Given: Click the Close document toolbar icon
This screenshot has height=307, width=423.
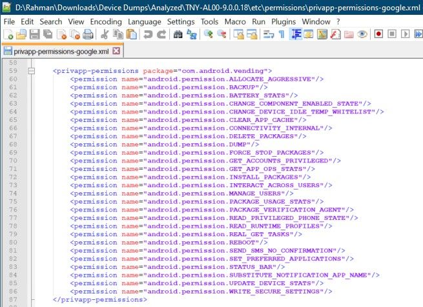Looking at the screenshot, I should coord(61,34).
